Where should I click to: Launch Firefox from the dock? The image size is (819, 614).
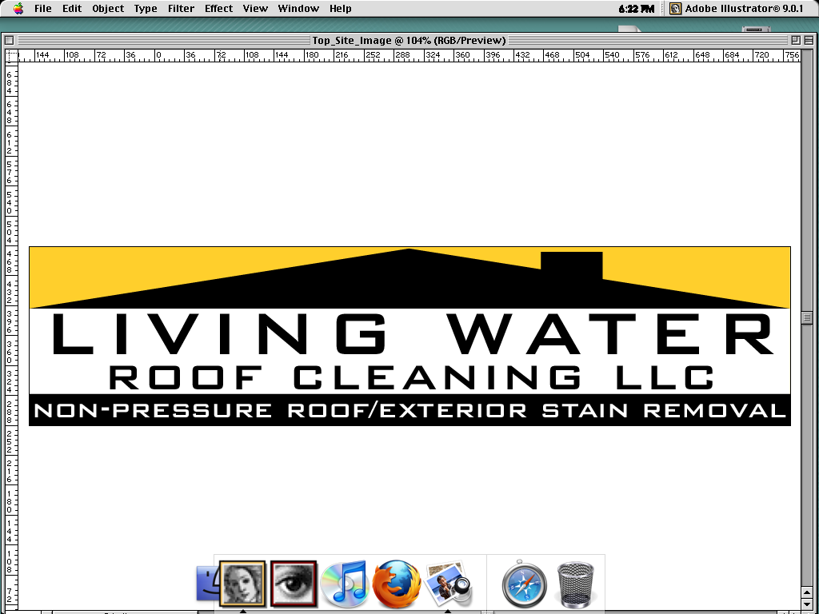tap(397, 583)
